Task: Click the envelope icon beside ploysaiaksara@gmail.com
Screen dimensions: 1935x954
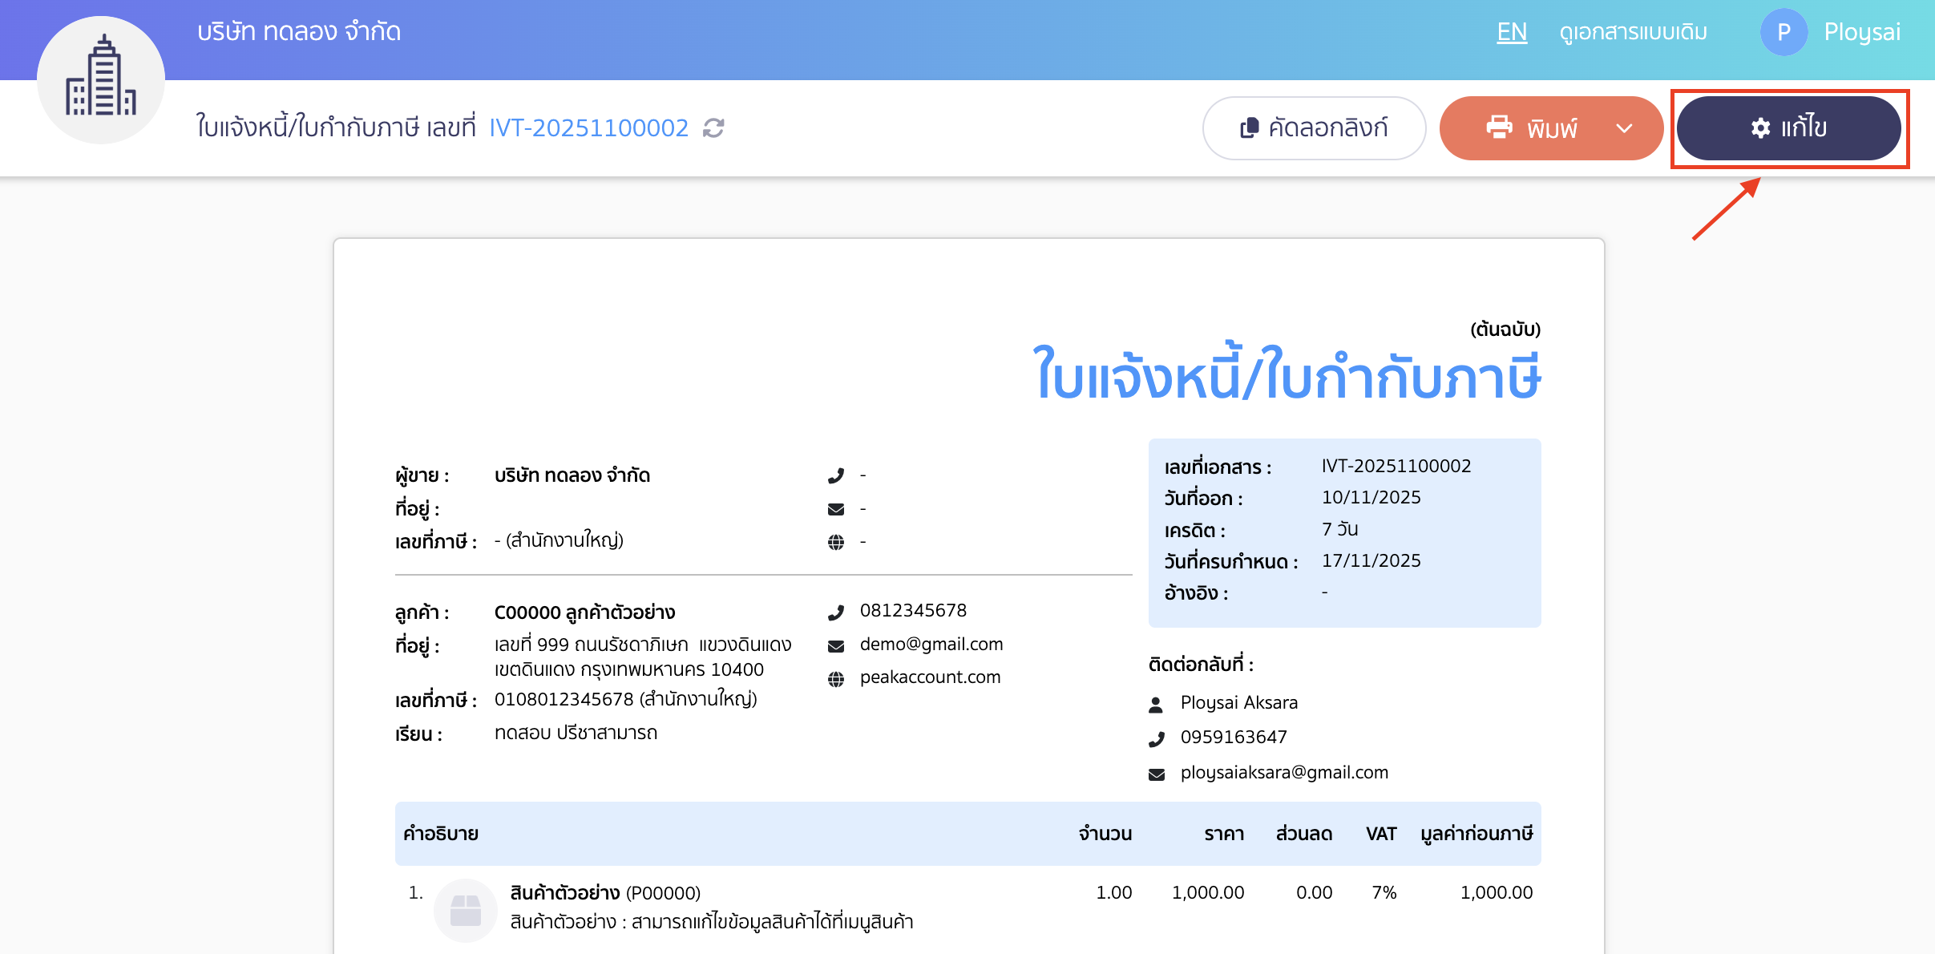Action: (x=1157, y=773)
